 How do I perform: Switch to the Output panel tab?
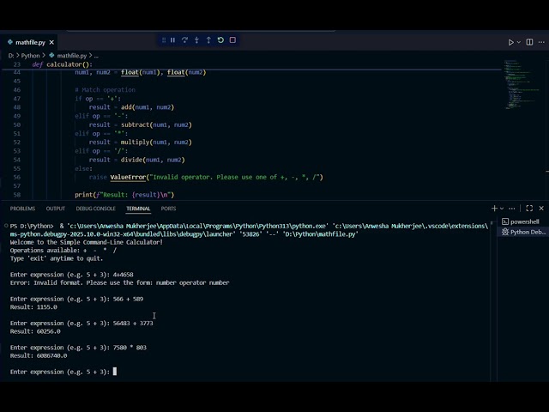coord(56,209)
